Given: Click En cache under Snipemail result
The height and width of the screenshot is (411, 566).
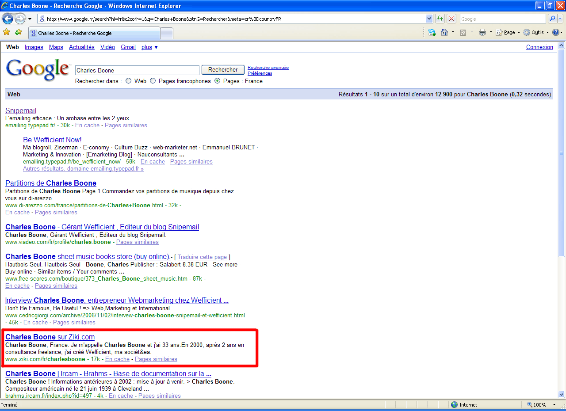Looking at the screenshot, I should 87,126.
